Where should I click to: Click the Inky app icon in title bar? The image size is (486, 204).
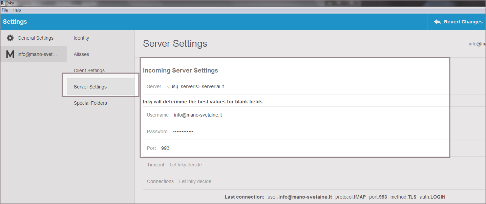(x=3, y=3)
